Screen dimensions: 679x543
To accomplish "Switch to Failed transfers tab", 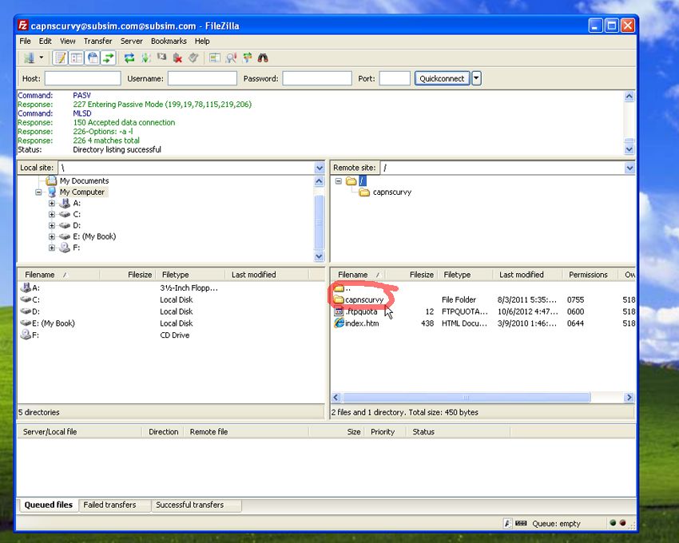I will pyautogui.click(x=114, y=505).
